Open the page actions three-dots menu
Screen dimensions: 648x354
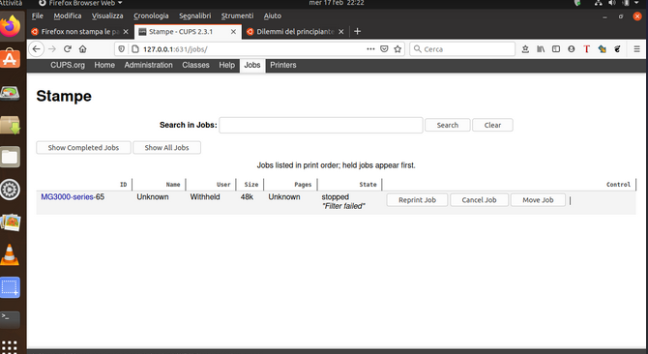click(370, 49)
